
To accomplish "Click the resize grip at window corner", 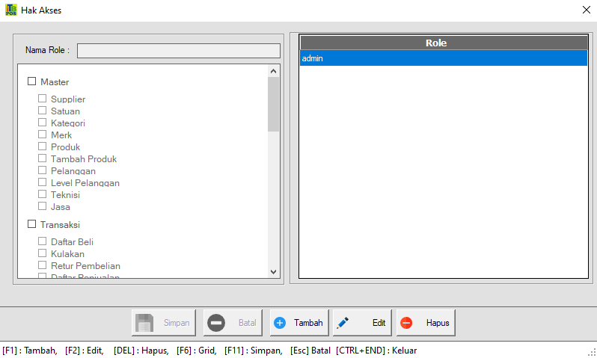I will click(x=592, y=353).
